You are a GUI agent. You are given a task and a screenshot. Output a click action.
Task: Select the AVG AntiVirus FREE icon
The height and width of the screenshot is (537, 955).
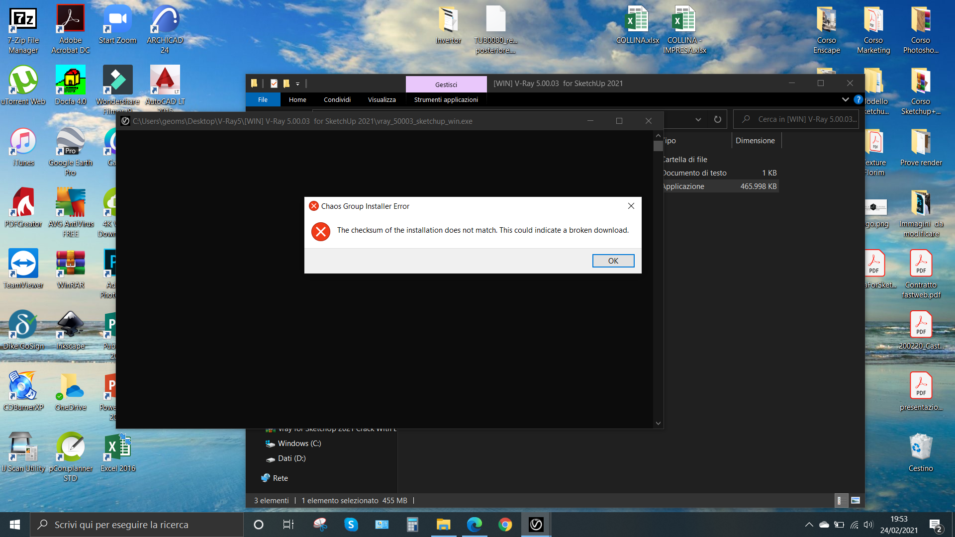71,213
